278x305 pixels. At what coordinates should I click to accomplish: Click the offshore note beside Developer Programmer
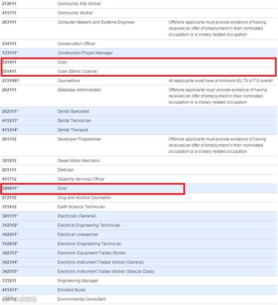(217, 145)
